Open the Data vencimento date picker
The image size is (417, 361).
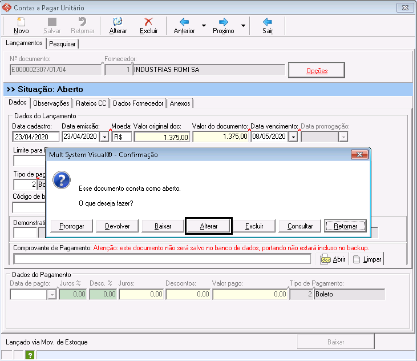tap(293, 137)
